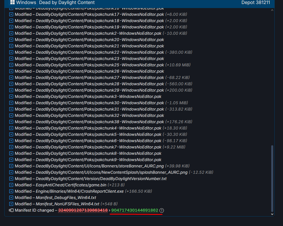Click the modified icon beside CrashReportClient.exe
Image resolution: width=283 pixels, height=226 pixels.
point(11,191)
